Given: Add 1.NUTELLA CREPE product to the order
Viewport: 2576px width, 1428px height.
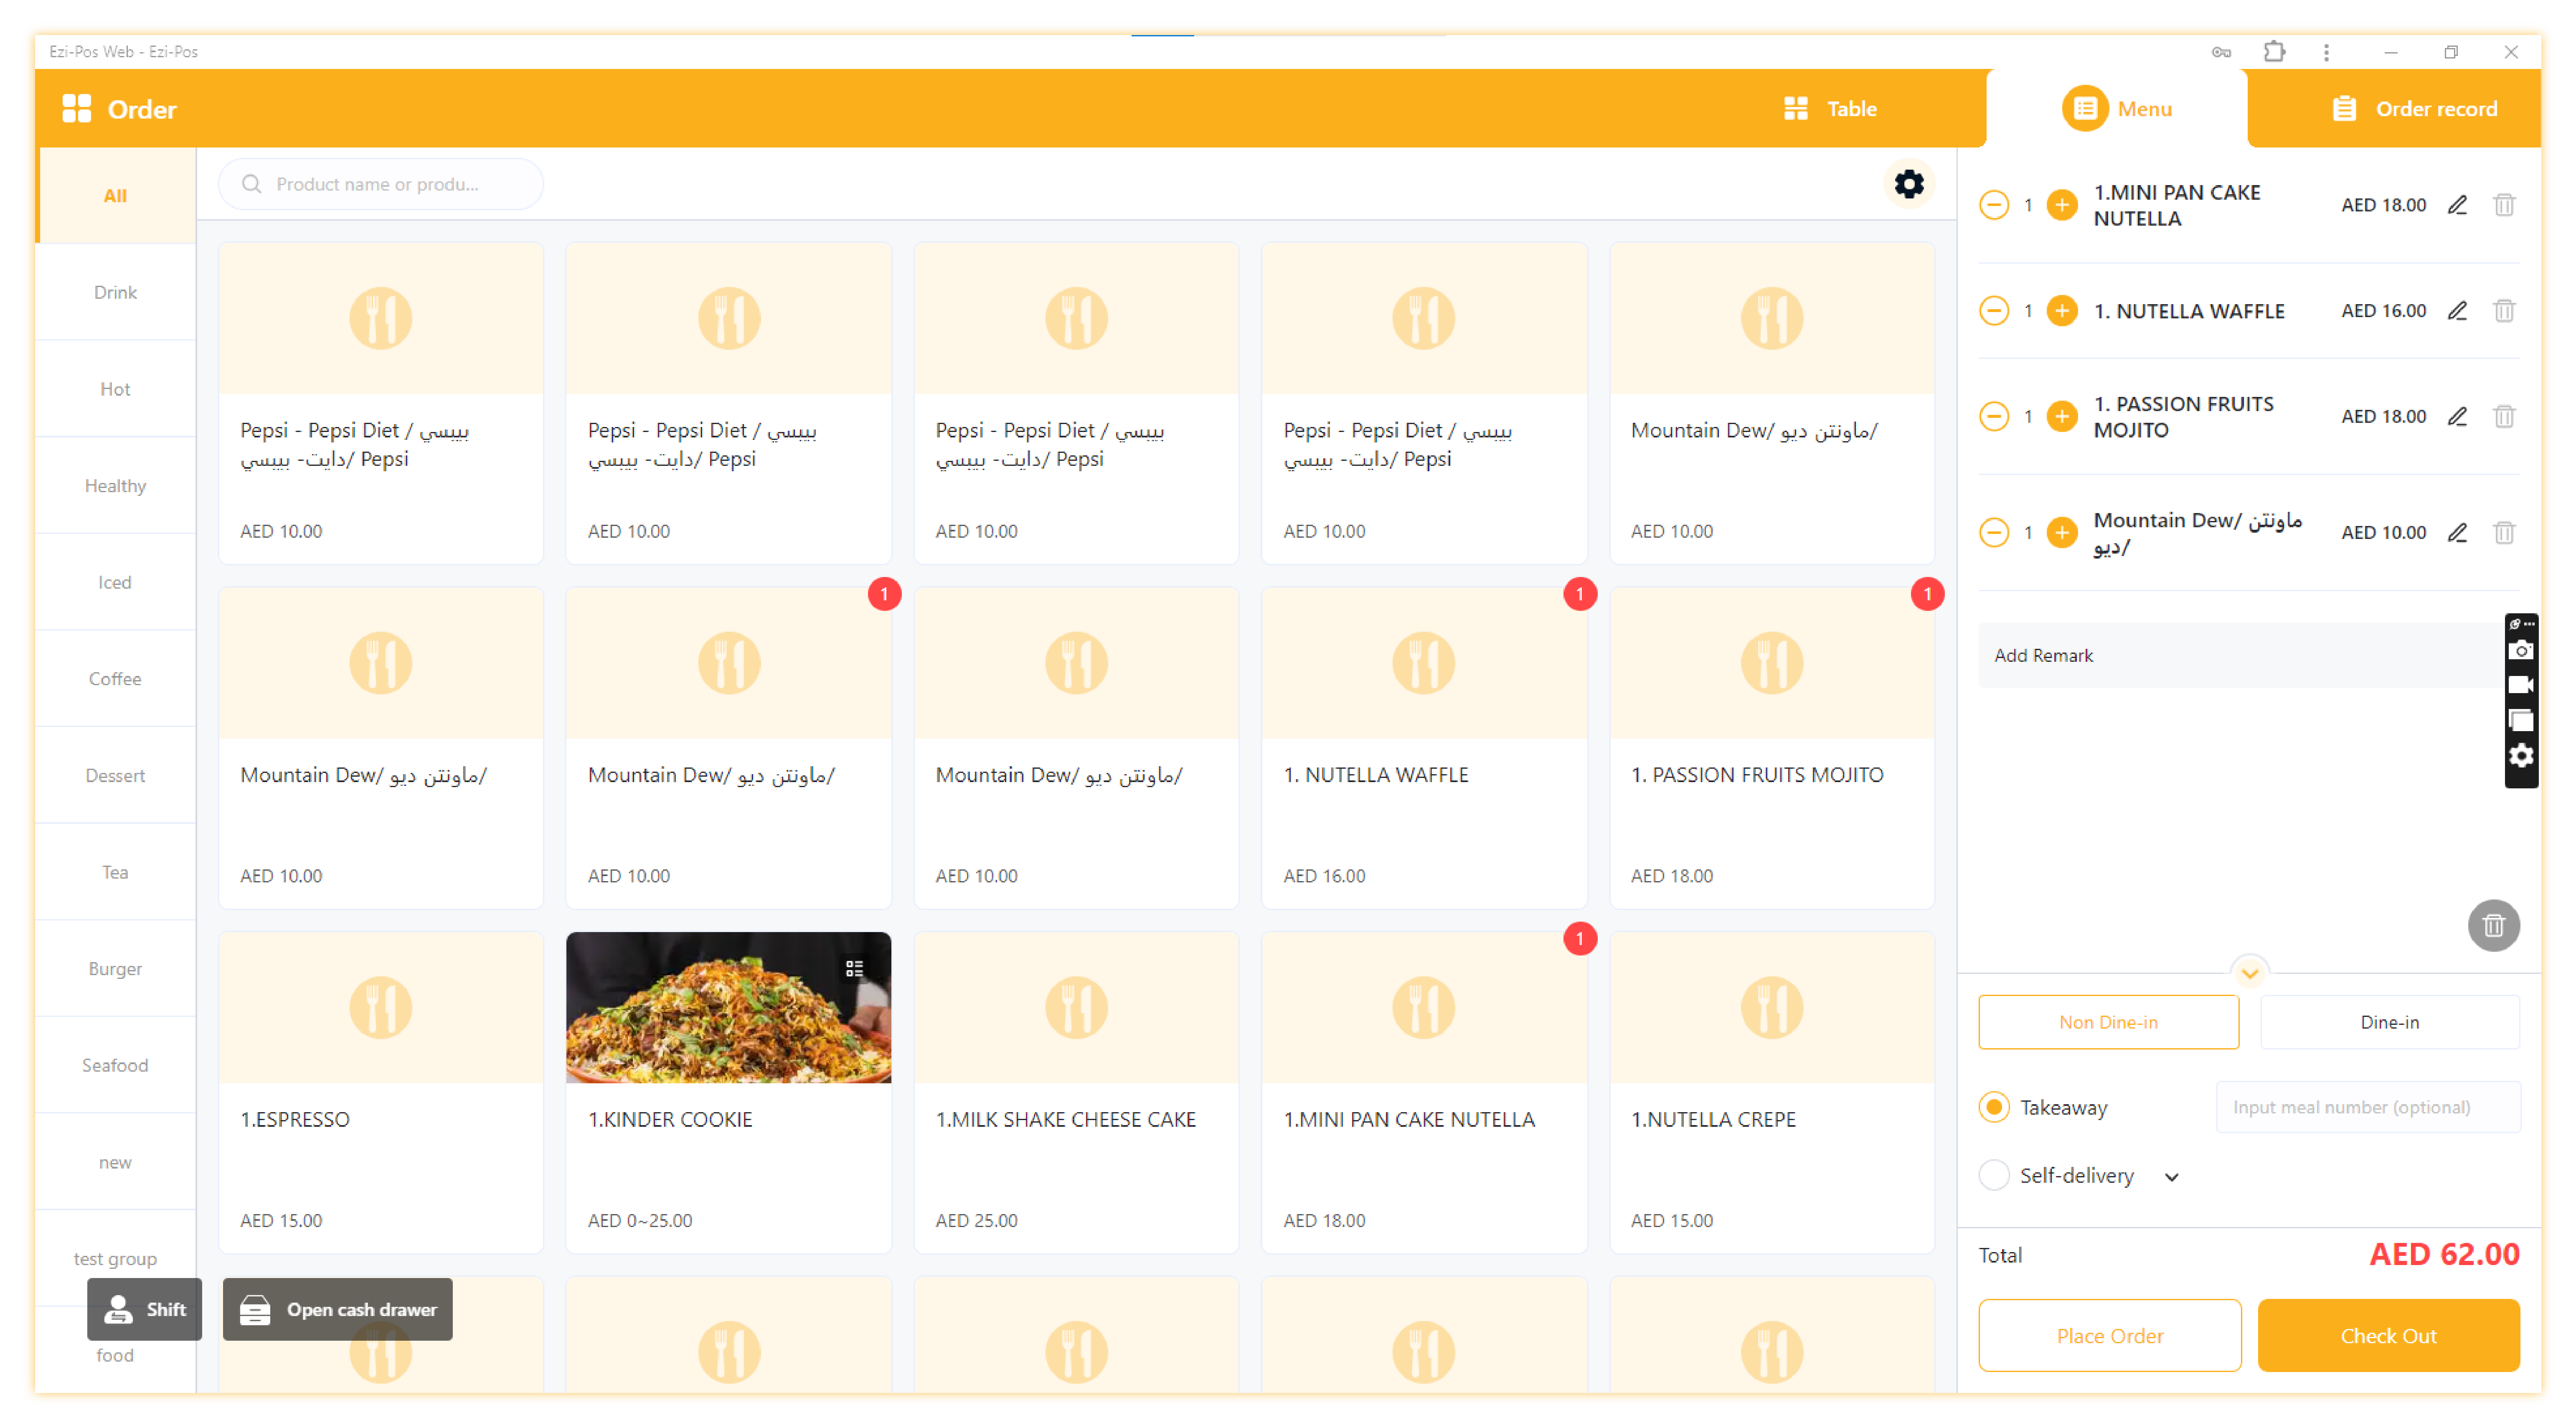Looking at the screenshot, I should click(1771, 1092).
